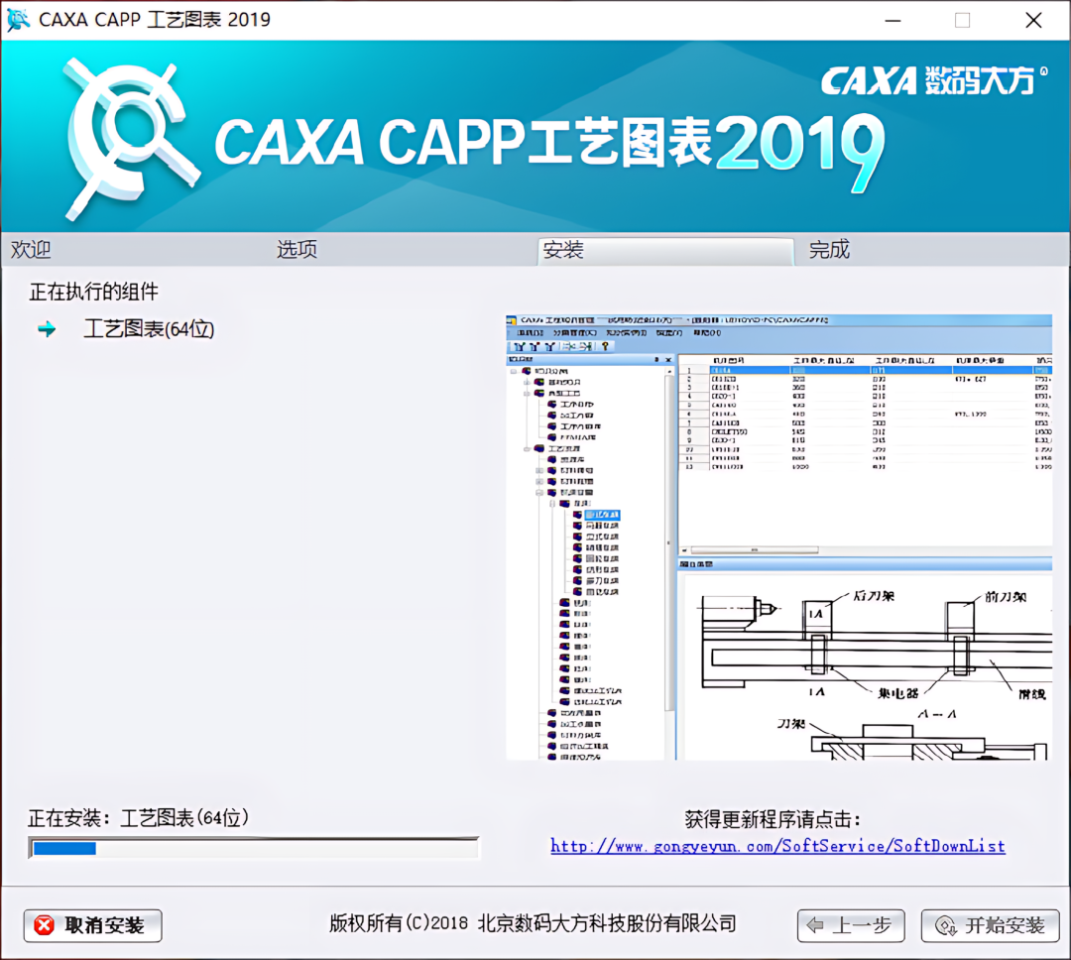1071x960 pixels.
Task: Open the gongyeyun.com SoftDownList update link
Action: click(x=778, y=846)
